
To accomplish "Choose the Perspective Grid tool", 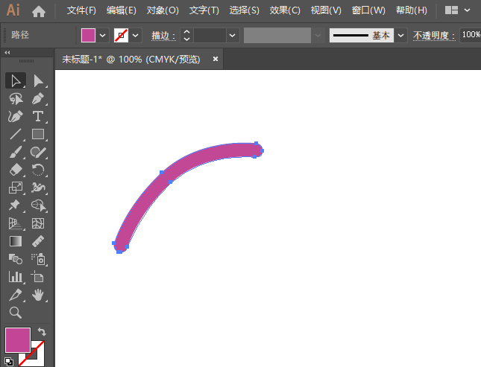I will [x=16, y=223].
